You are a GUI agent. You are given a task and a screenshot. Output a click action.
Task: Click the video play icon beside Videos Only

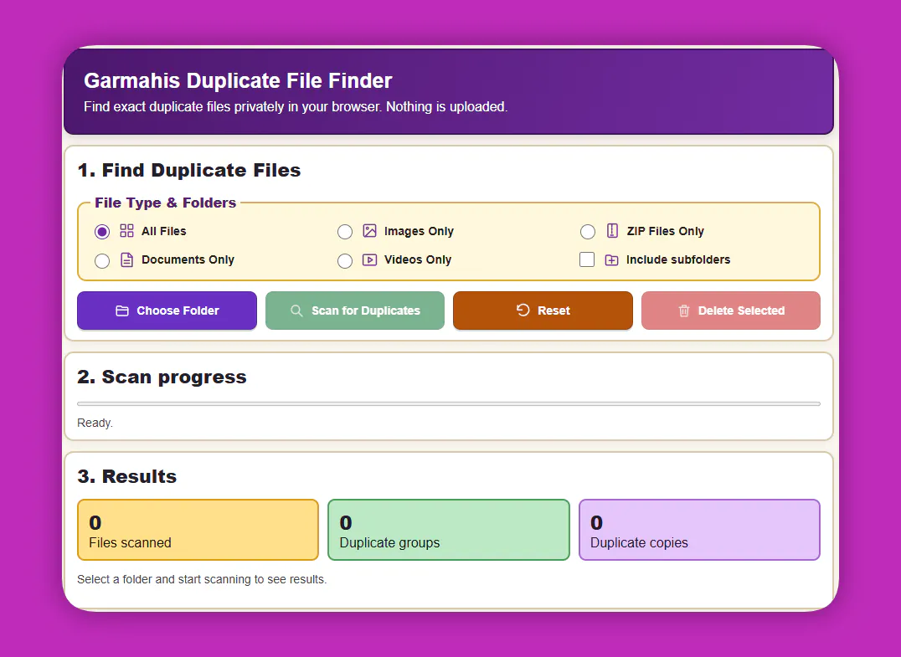click(x=369, y=259)
